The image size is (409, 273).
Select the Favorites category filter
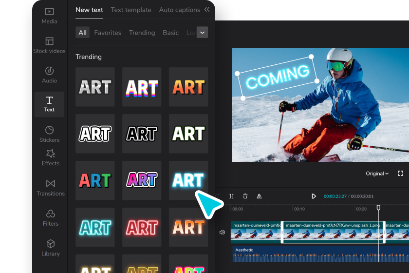tap(108, 33)
